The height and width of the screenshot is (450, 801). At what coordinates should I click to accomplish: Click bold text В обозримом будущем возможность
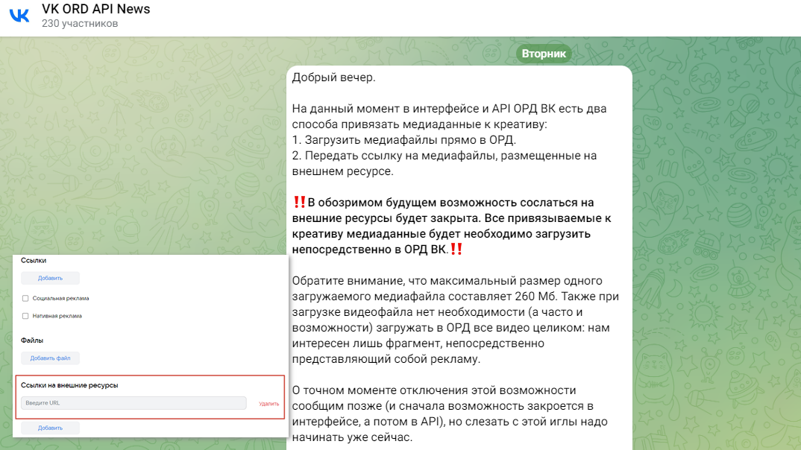pos(451,226)
